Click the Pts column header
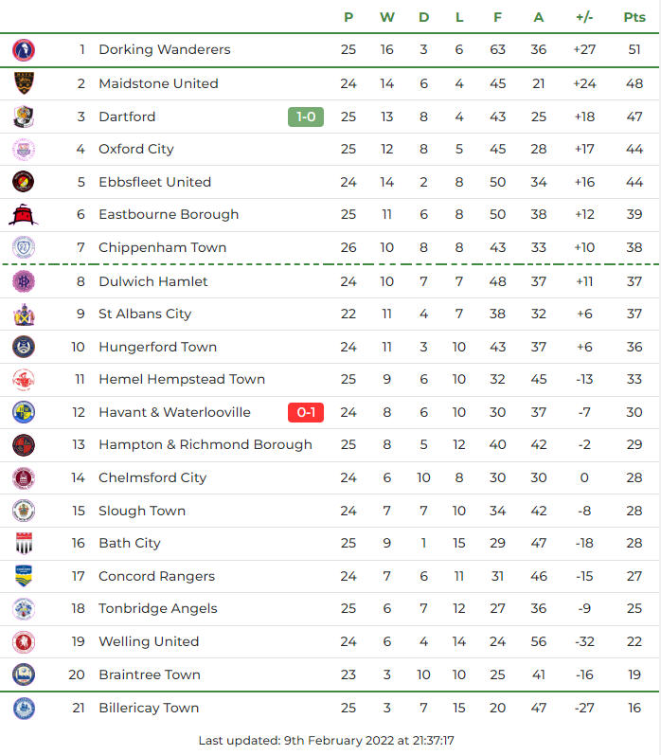 click(634, 17)
